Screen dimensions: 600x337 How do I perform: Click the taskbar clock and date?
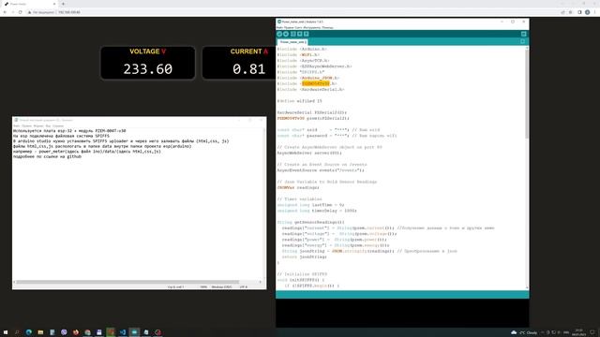click(579, 332)
